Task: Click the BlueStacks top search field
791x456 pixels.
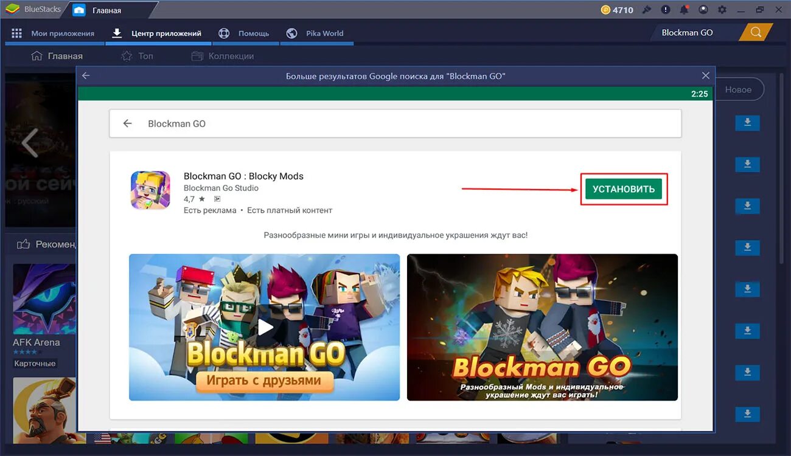Action: coord(697,33)
